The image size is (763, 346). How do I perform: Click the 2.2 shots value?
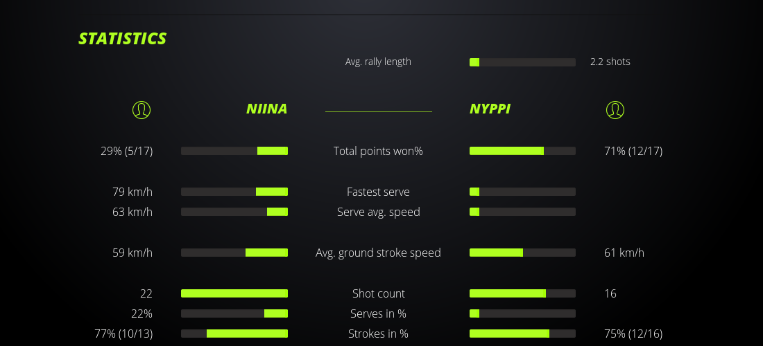[x=610, y=62]
